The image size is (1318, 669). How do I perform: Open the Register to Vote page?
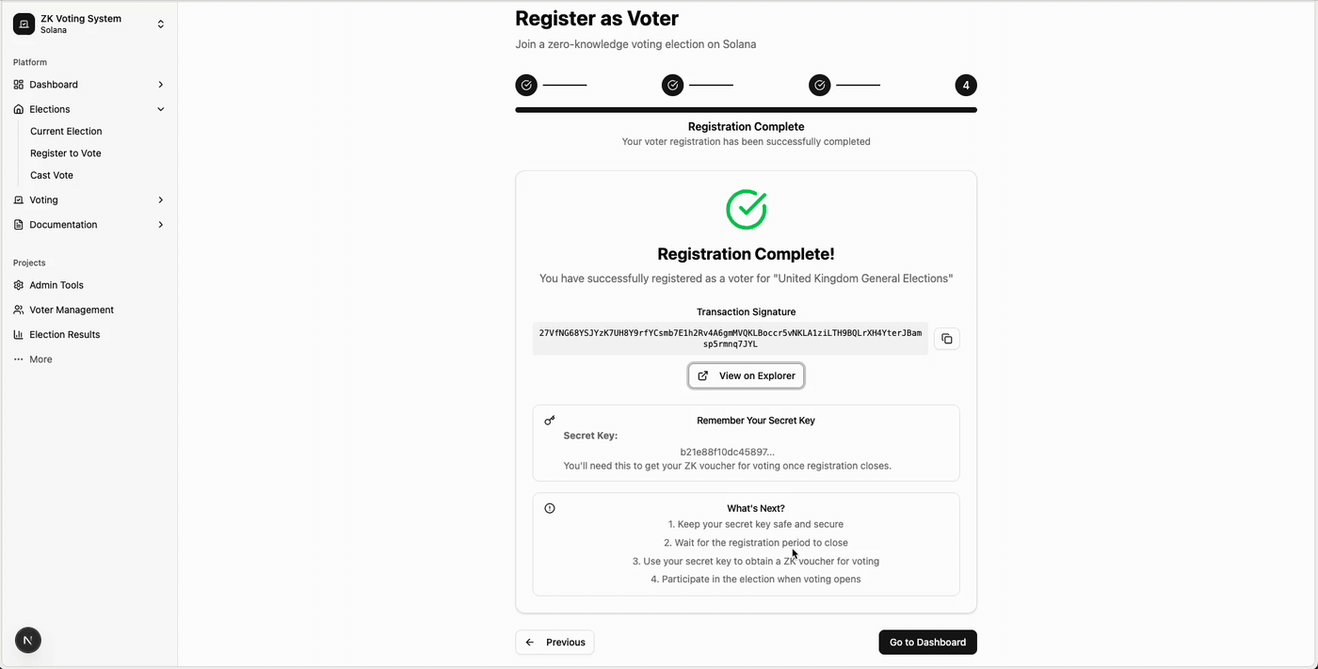[66, 153]
